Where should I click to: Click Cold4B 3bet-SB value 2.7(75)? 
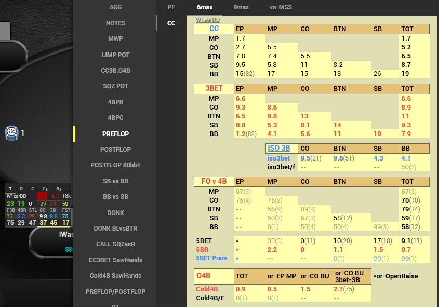pos(343,289)
